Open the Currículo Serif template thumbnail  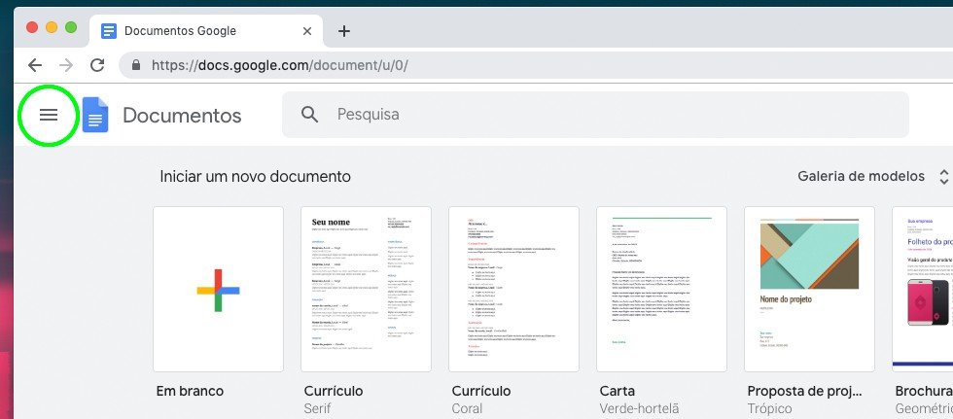click(366, 289)
